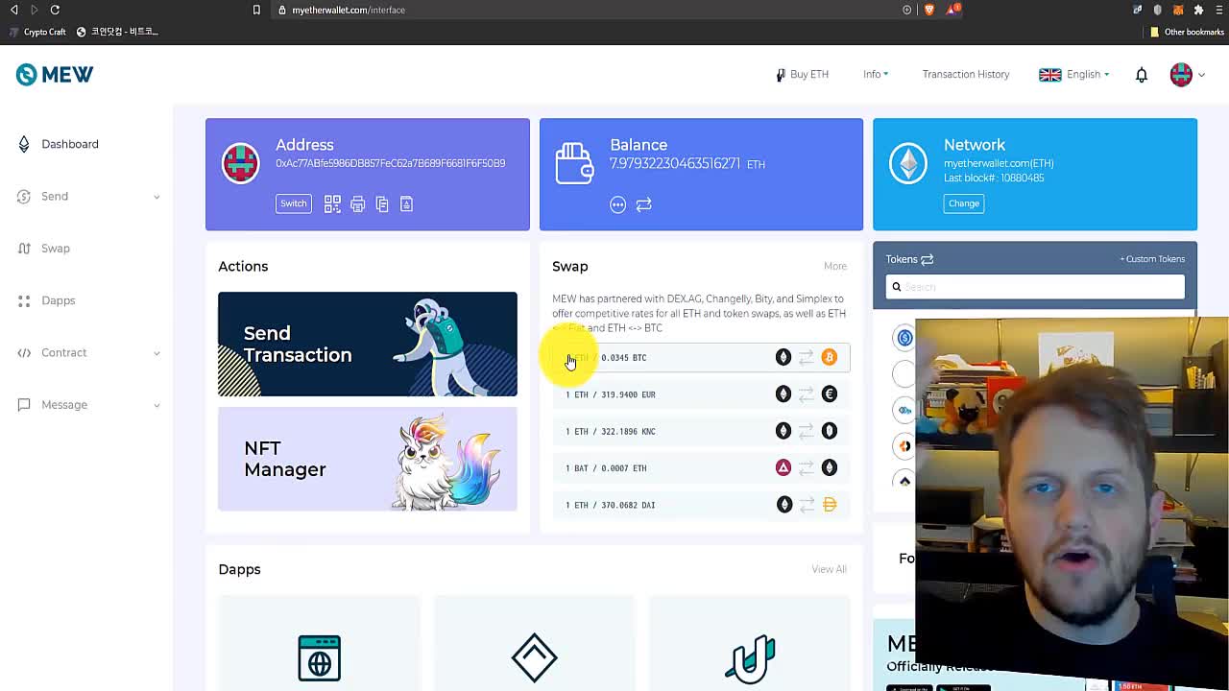Refresh Tokens with the arrows icon
Image resolution: width=1229 pixels, height=691 pixels.
[927, 259]
